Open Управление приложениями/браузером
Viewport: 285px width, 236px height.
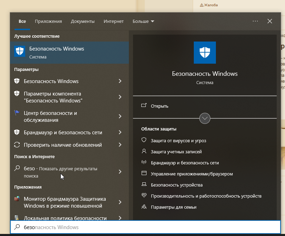[x=192, y=174]
